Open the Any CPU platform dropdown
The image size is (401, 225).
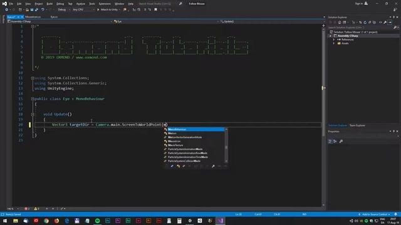(83, 10)
